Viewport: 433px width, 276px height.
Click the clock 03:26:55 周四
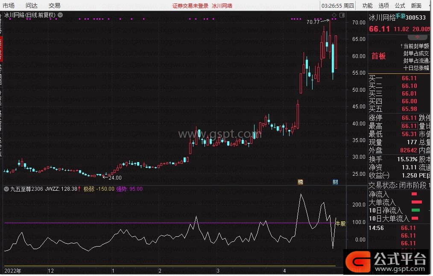point(338,6)
